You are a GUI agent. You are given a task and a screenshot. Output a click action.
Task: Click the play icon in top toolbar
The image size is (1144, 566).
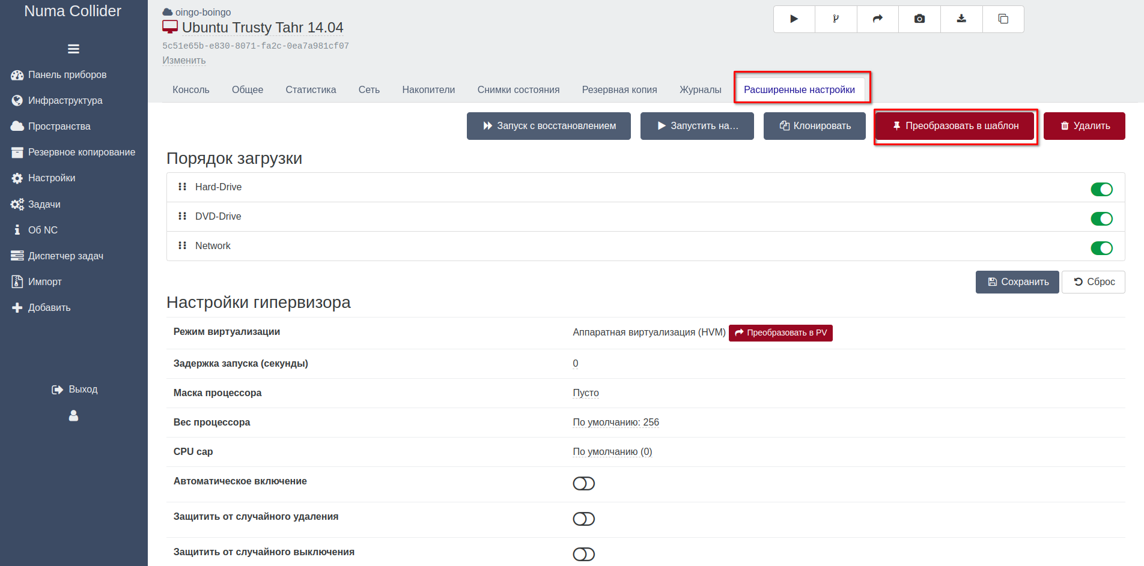(x=794, y=19)
